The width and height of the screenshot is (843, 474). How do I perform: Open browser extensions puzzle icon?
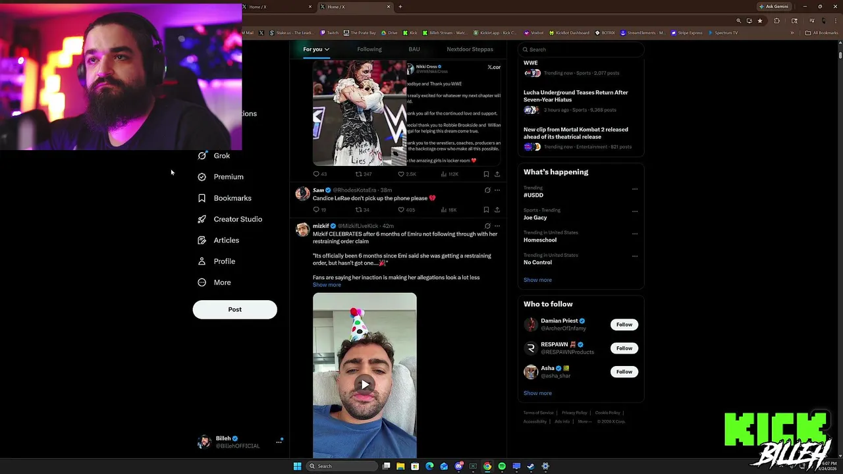pos(776,21)
